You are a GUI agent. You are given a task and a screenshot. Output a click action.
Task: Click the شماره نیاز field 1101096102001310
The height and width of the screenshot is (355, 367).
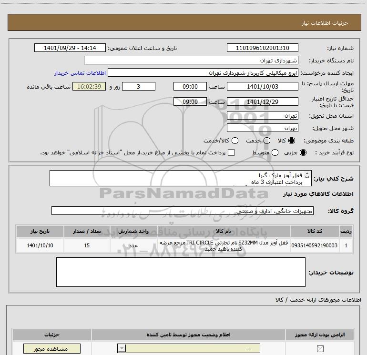(x=262, y=48)
